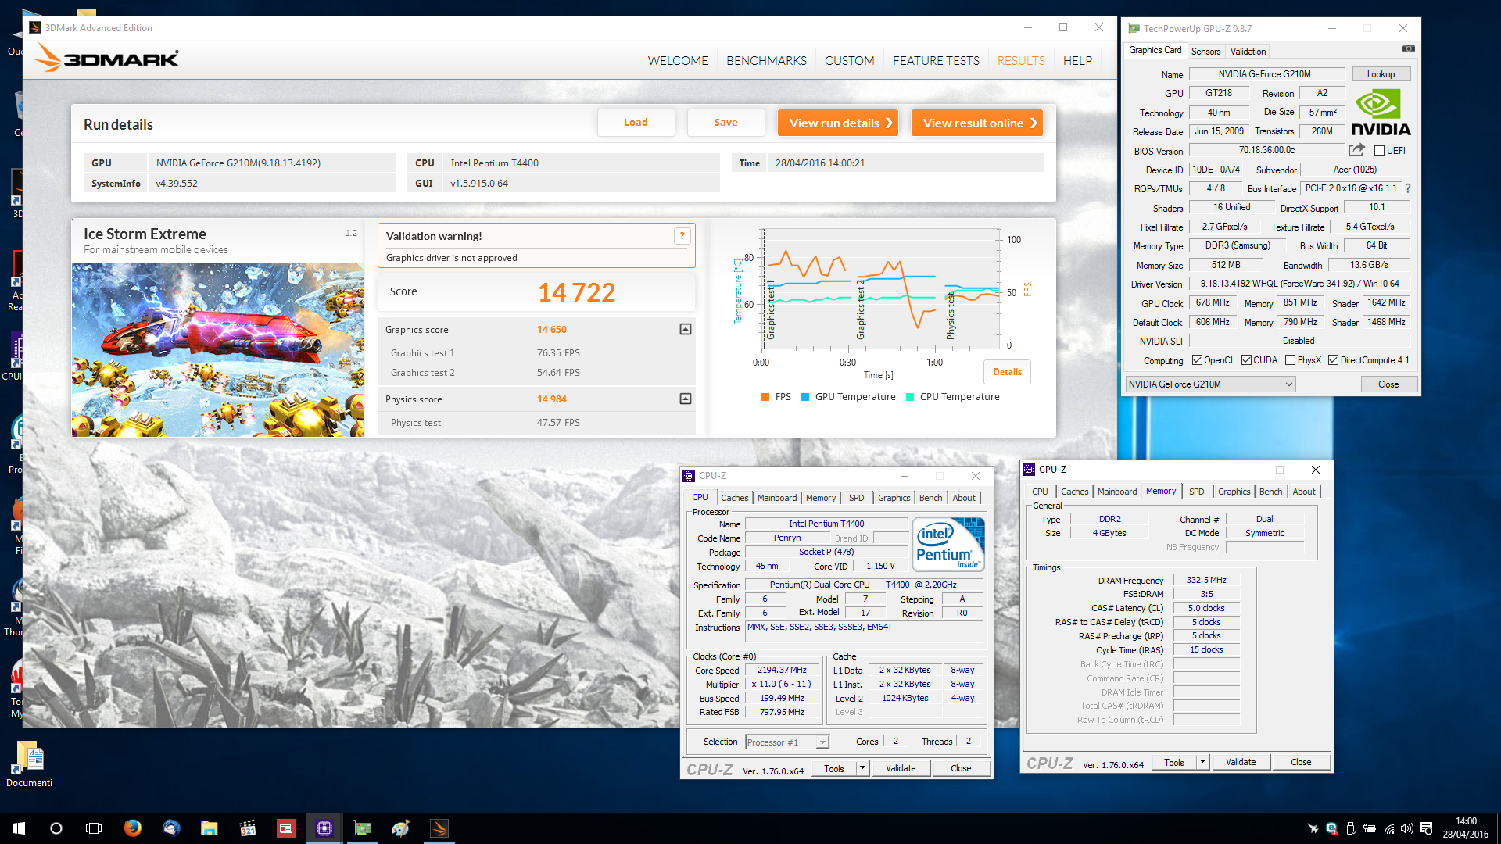Switch to the Sensors tab in GPU-Z
Image resolution: width=1501 pixels, height=844 pixels.
(1205, 52)
